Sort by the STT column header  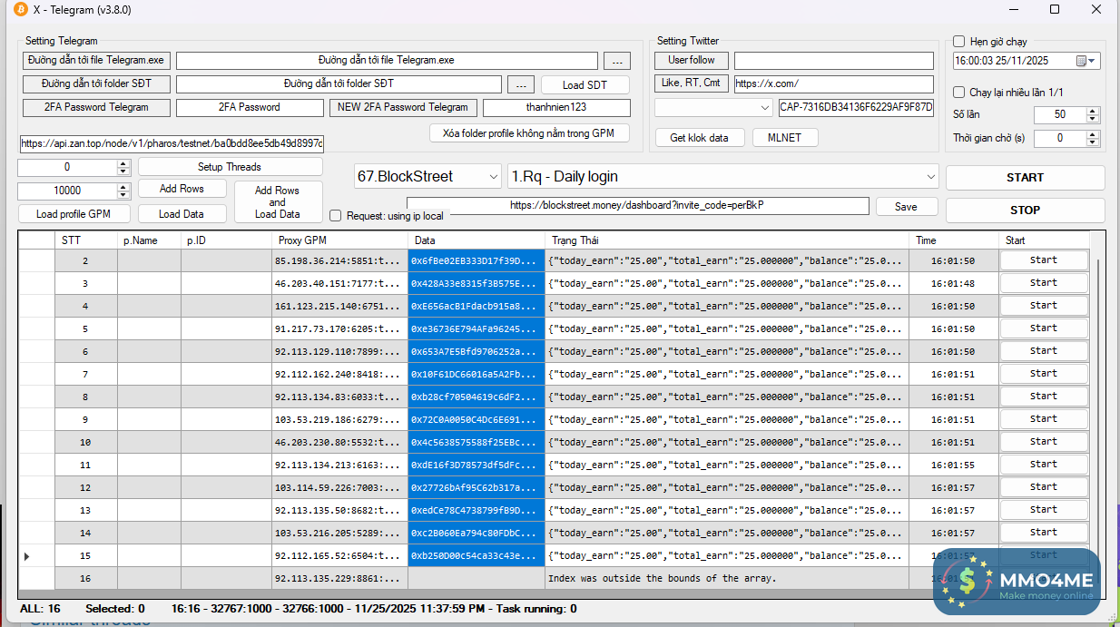tap(85, 240)
